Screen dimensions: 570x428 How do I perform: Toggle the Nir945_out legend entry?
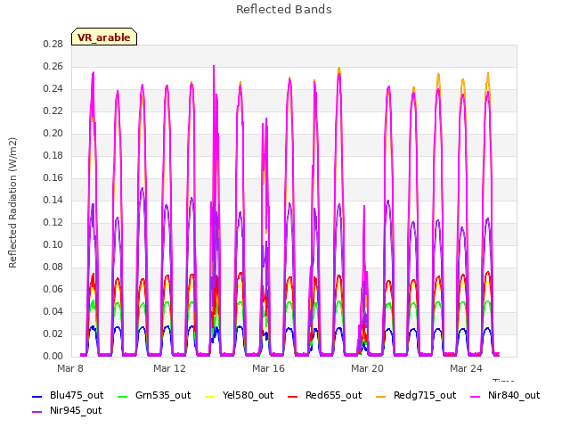67,410
